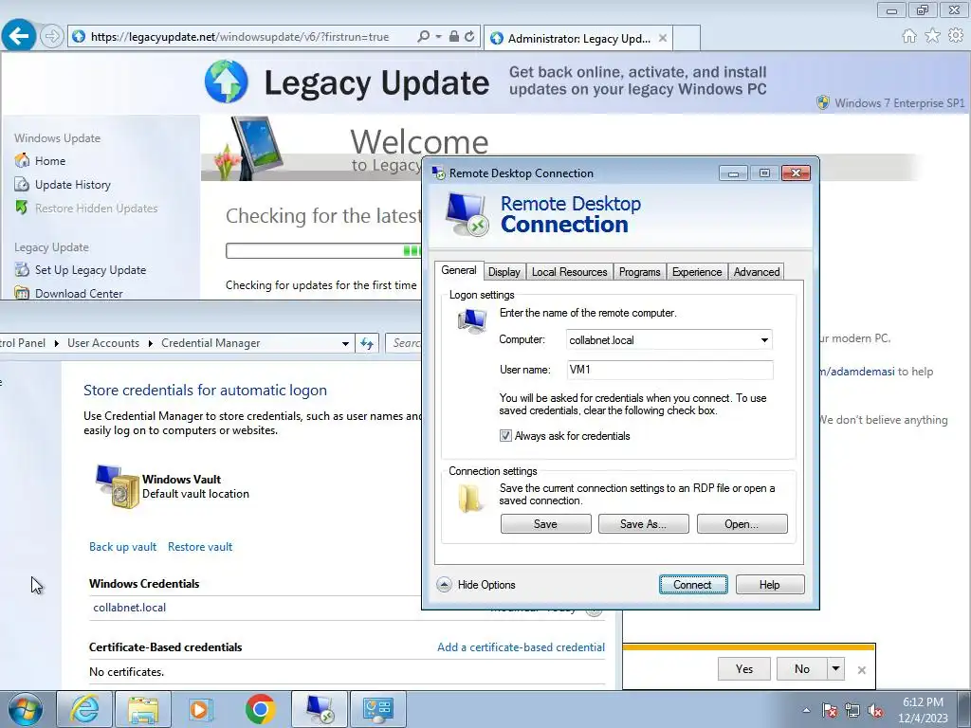Viewport: 971px width, 728px height.
Task: Click No on the notification bar
Action: click(x=802, y=668)
